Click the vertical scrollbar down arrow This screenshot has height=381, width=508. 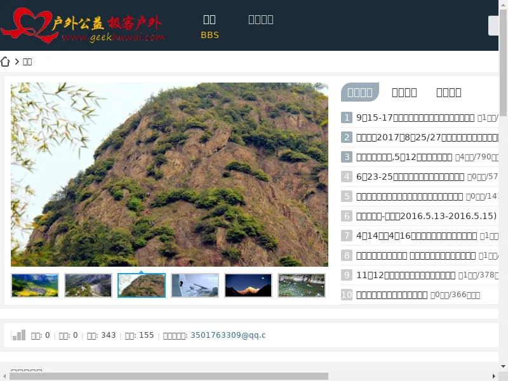(x=503, y=366)
